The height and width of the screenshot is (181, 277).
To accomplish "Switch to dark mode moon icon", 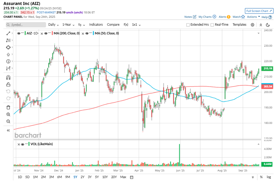I will tap(268, 25).
